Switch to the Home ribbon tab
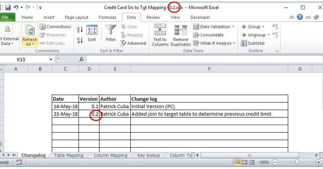This screenshot has height=169, width=323. [x=27, y=17]
